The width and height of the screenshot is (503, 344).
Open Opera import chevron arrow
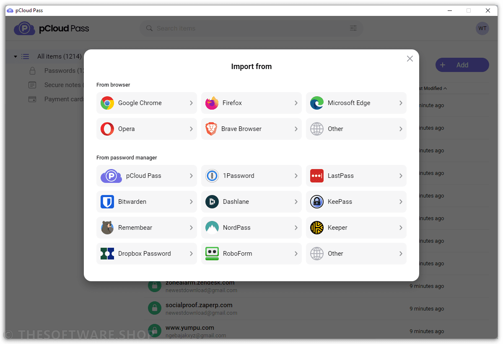(191, 129)
